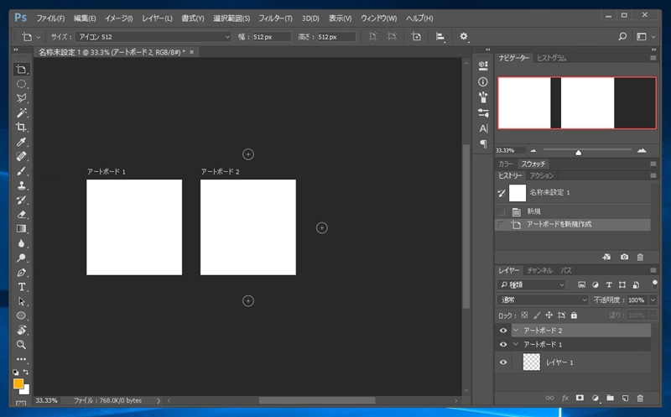Select the Horizontal Type tool

coord(22,286)
